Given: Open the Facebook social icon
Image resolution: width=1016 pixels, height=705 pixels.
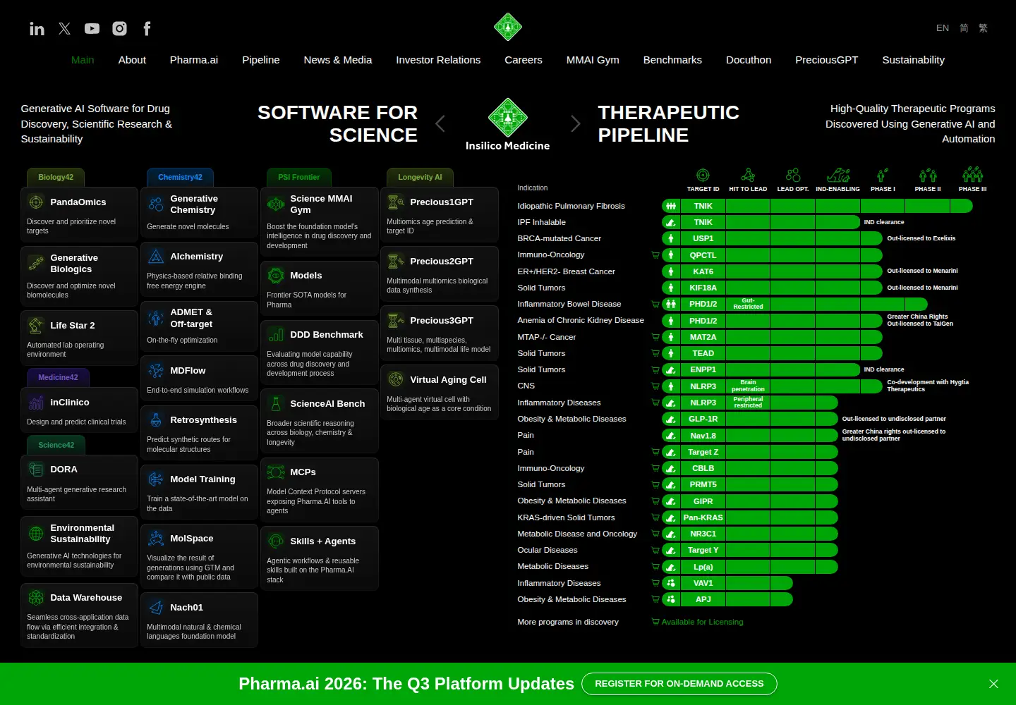Looking at the screenshot, I should [147, 28].
